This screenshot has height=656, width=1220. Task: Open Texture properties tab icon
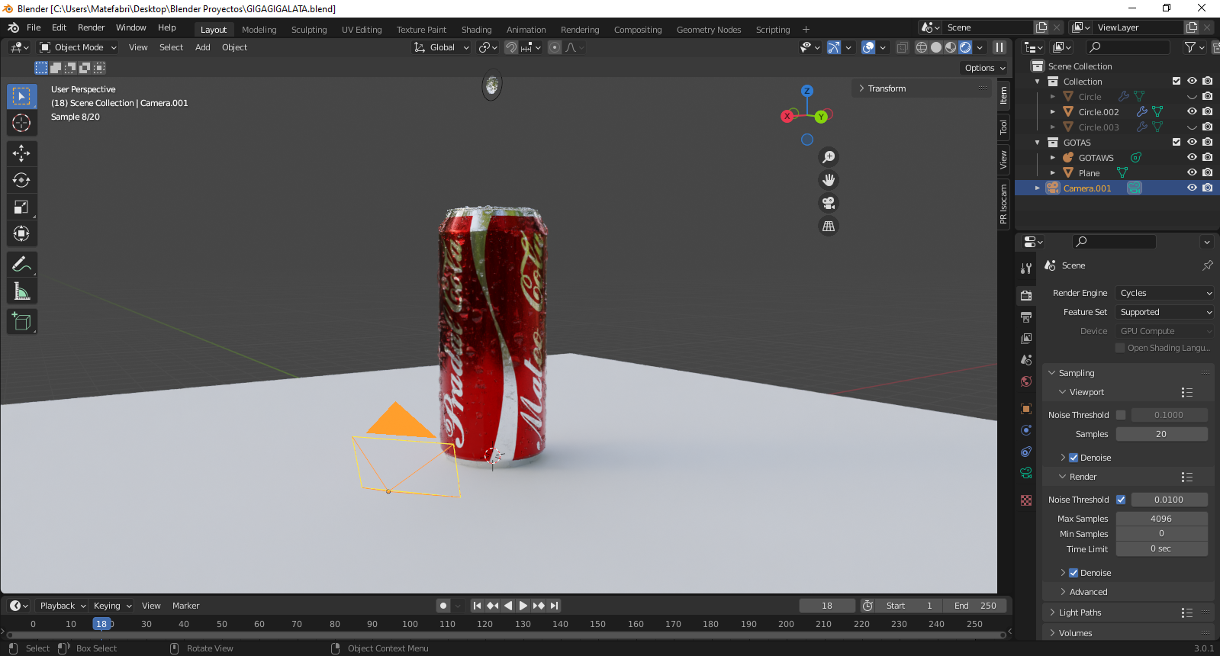[x=1026, y=500]
